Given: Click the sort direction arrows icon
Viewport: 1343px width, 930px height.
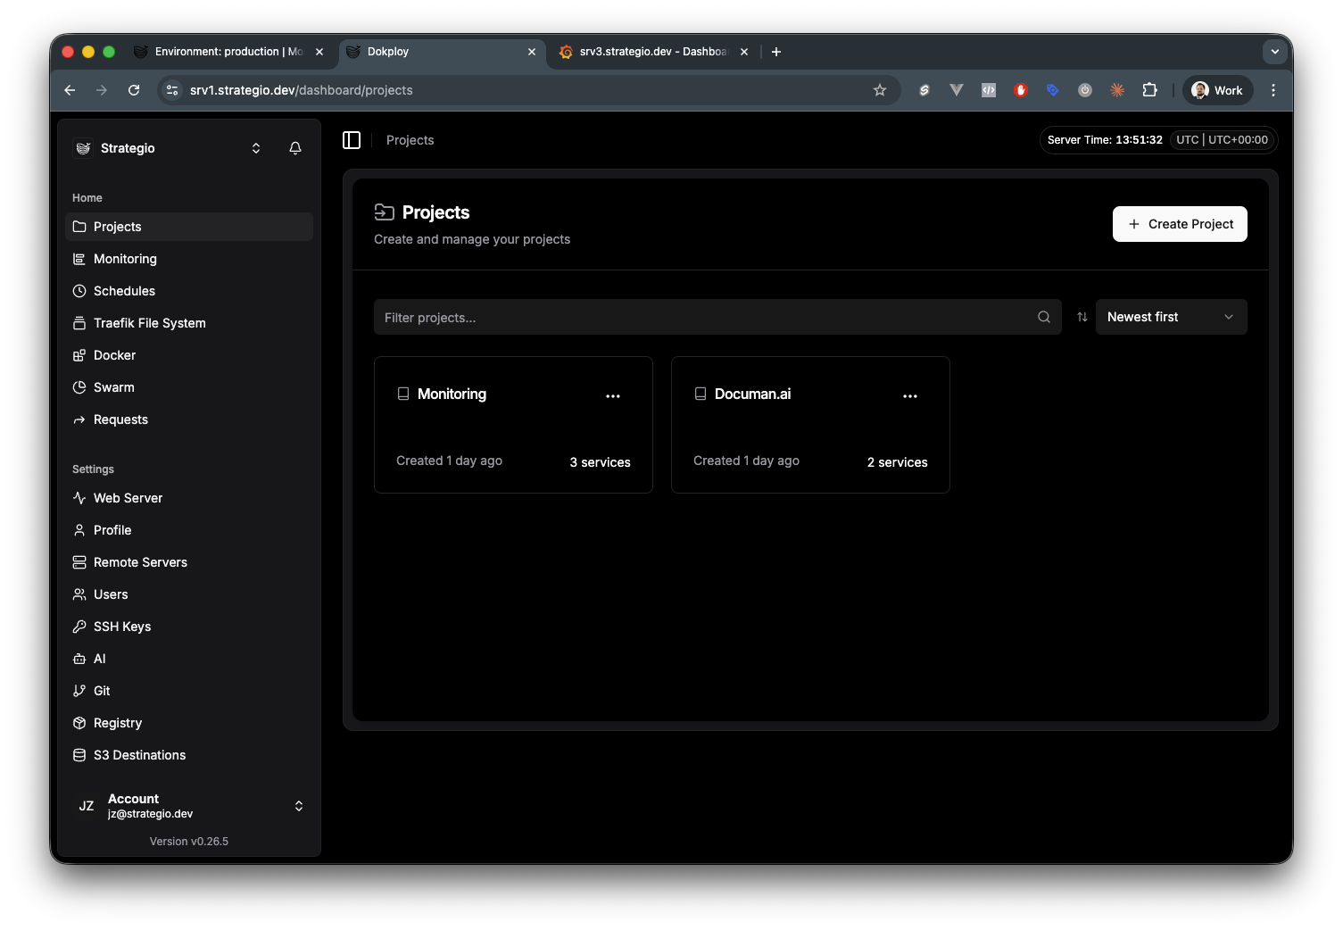Looking at the screenshot, I should [x=1082, y=317].
